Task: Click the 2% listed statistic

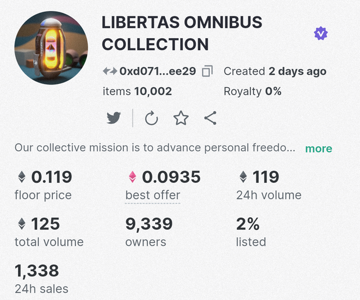Action: tap(251, 232)
